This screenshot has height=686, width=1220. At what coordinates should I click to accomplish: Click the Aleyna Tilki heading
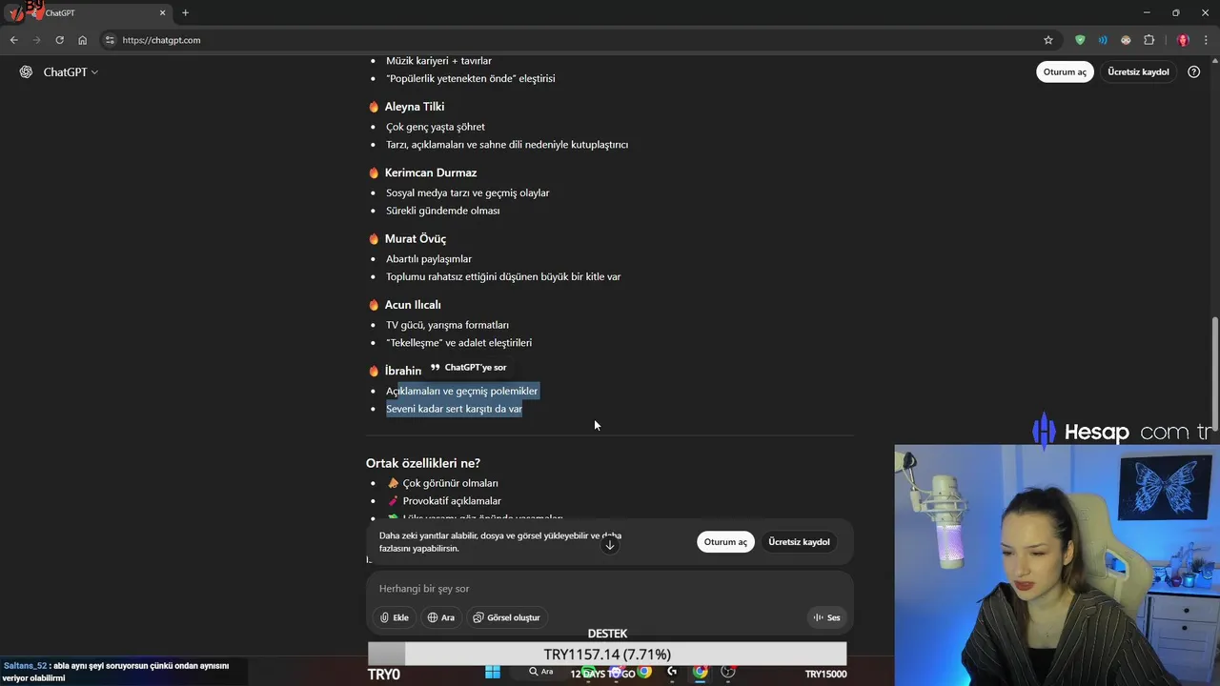(415, 107)
